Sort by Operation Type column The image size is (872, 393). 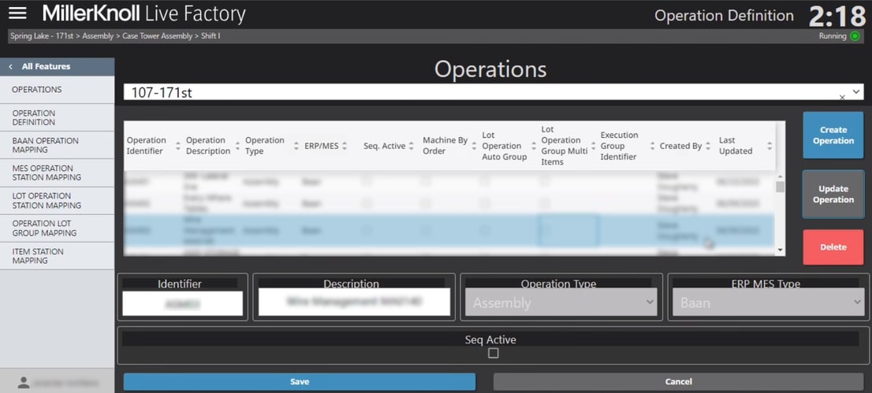coord(296,146)
